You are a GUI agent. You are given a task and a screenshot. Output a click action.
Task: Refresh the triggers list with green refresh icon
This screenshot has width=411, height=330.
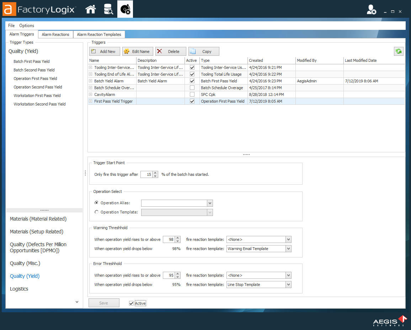point(399,51)
